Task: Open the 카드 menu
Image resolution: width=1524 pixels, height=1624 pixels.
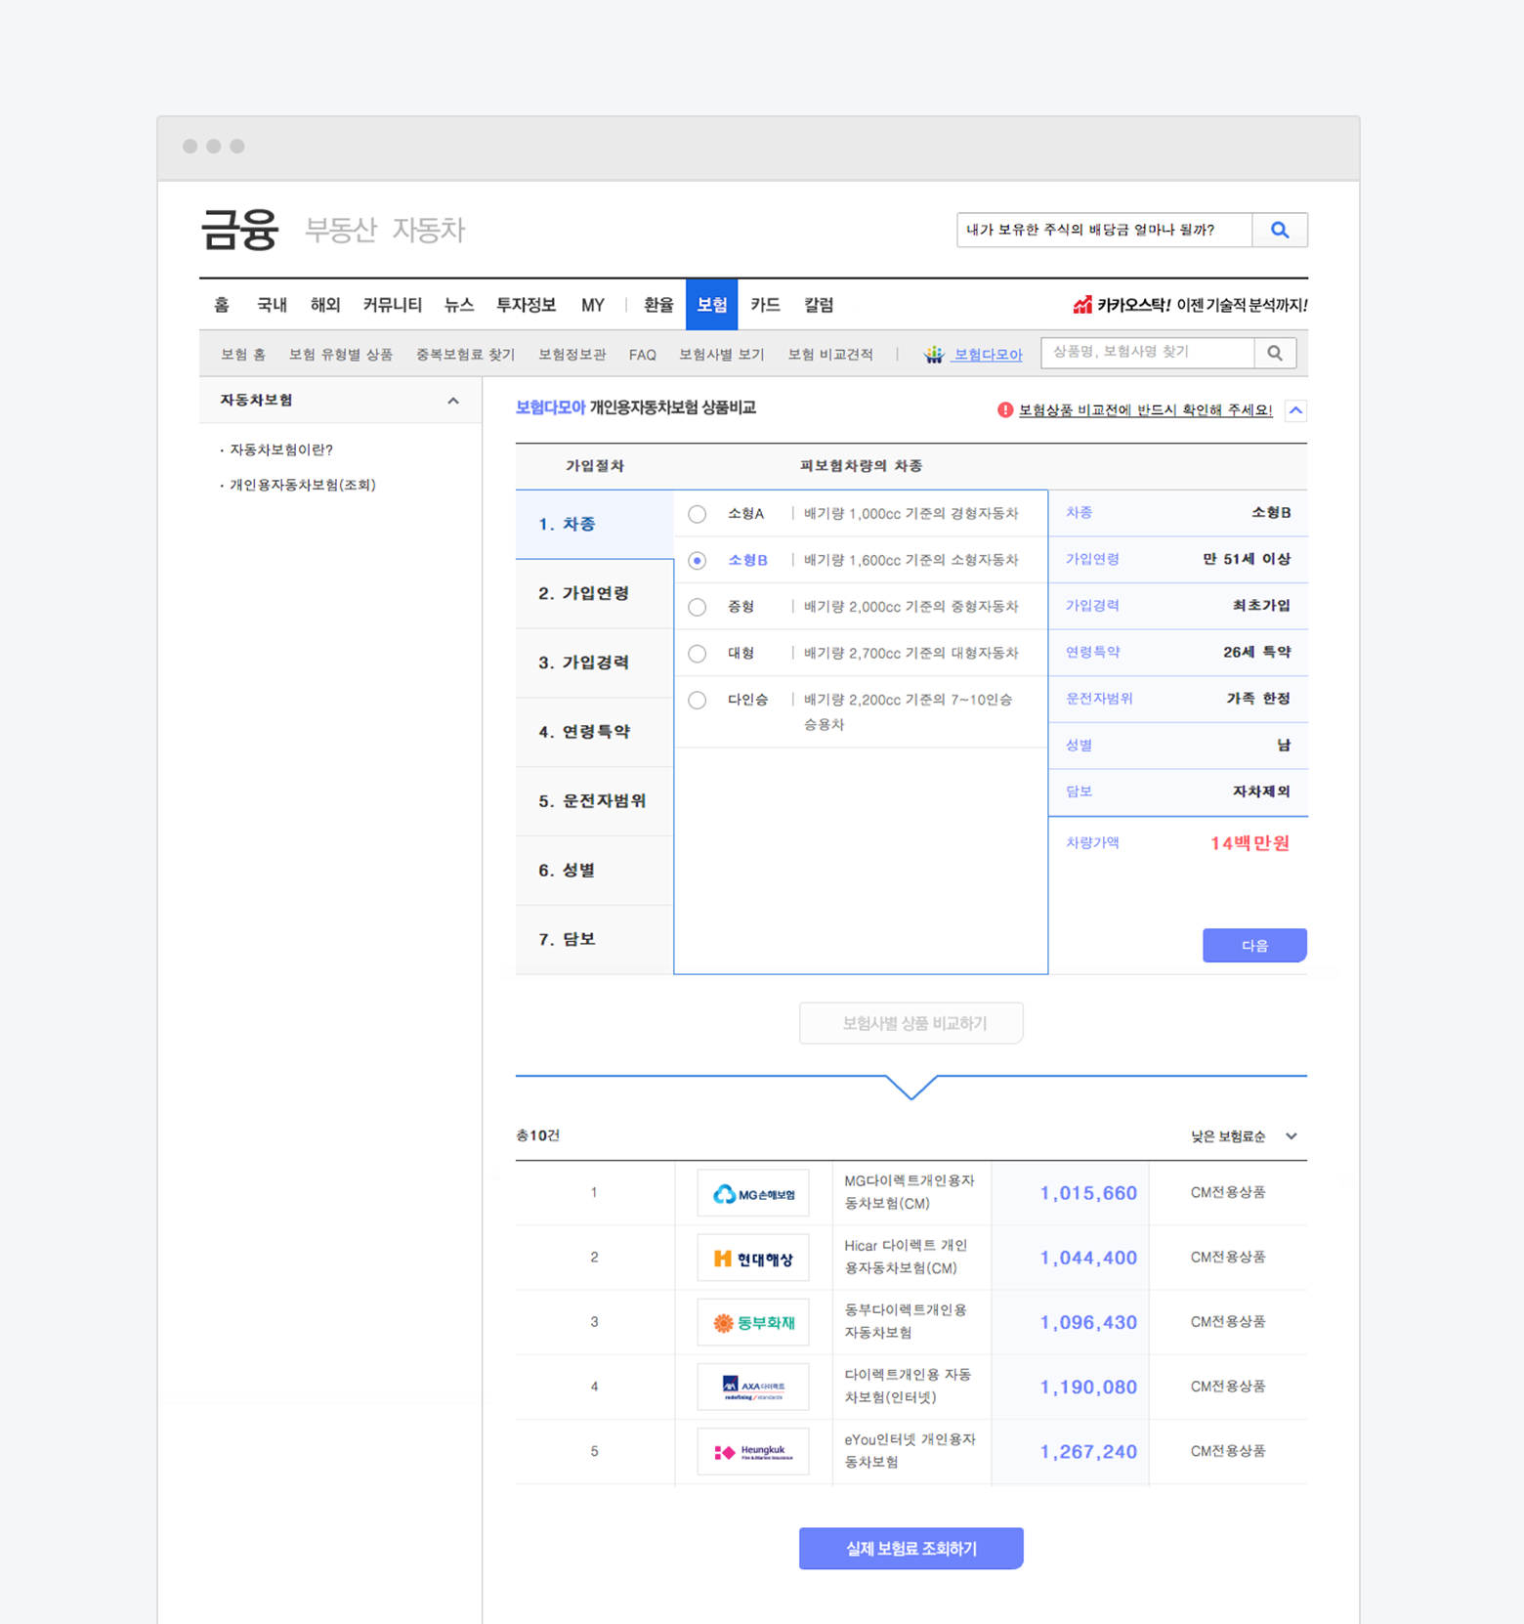Action: coord(765,305)
